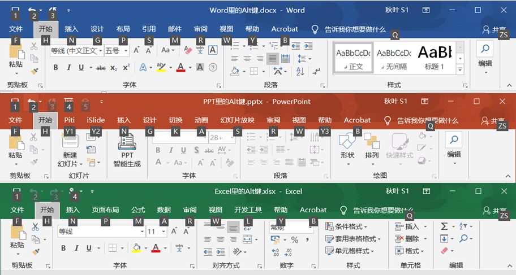Image resolution: width=516 pixels, height=275 pixels.
Task: Open Word font color dropdown arrow
Action: click(190, 67)
